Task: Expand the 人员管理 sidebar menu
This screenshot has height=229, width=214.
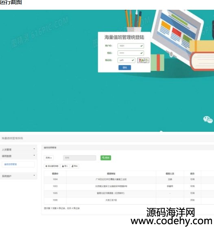Action: tap(18, 150)
